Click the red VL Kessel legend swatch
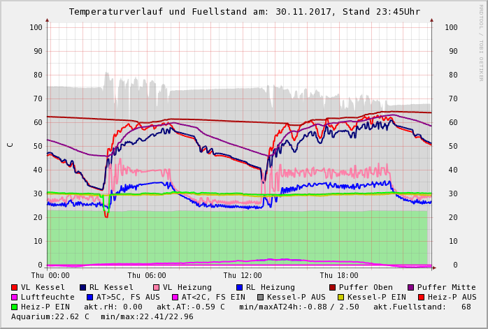This screenshot has height=329, width=488. click(x=15, y=287)
